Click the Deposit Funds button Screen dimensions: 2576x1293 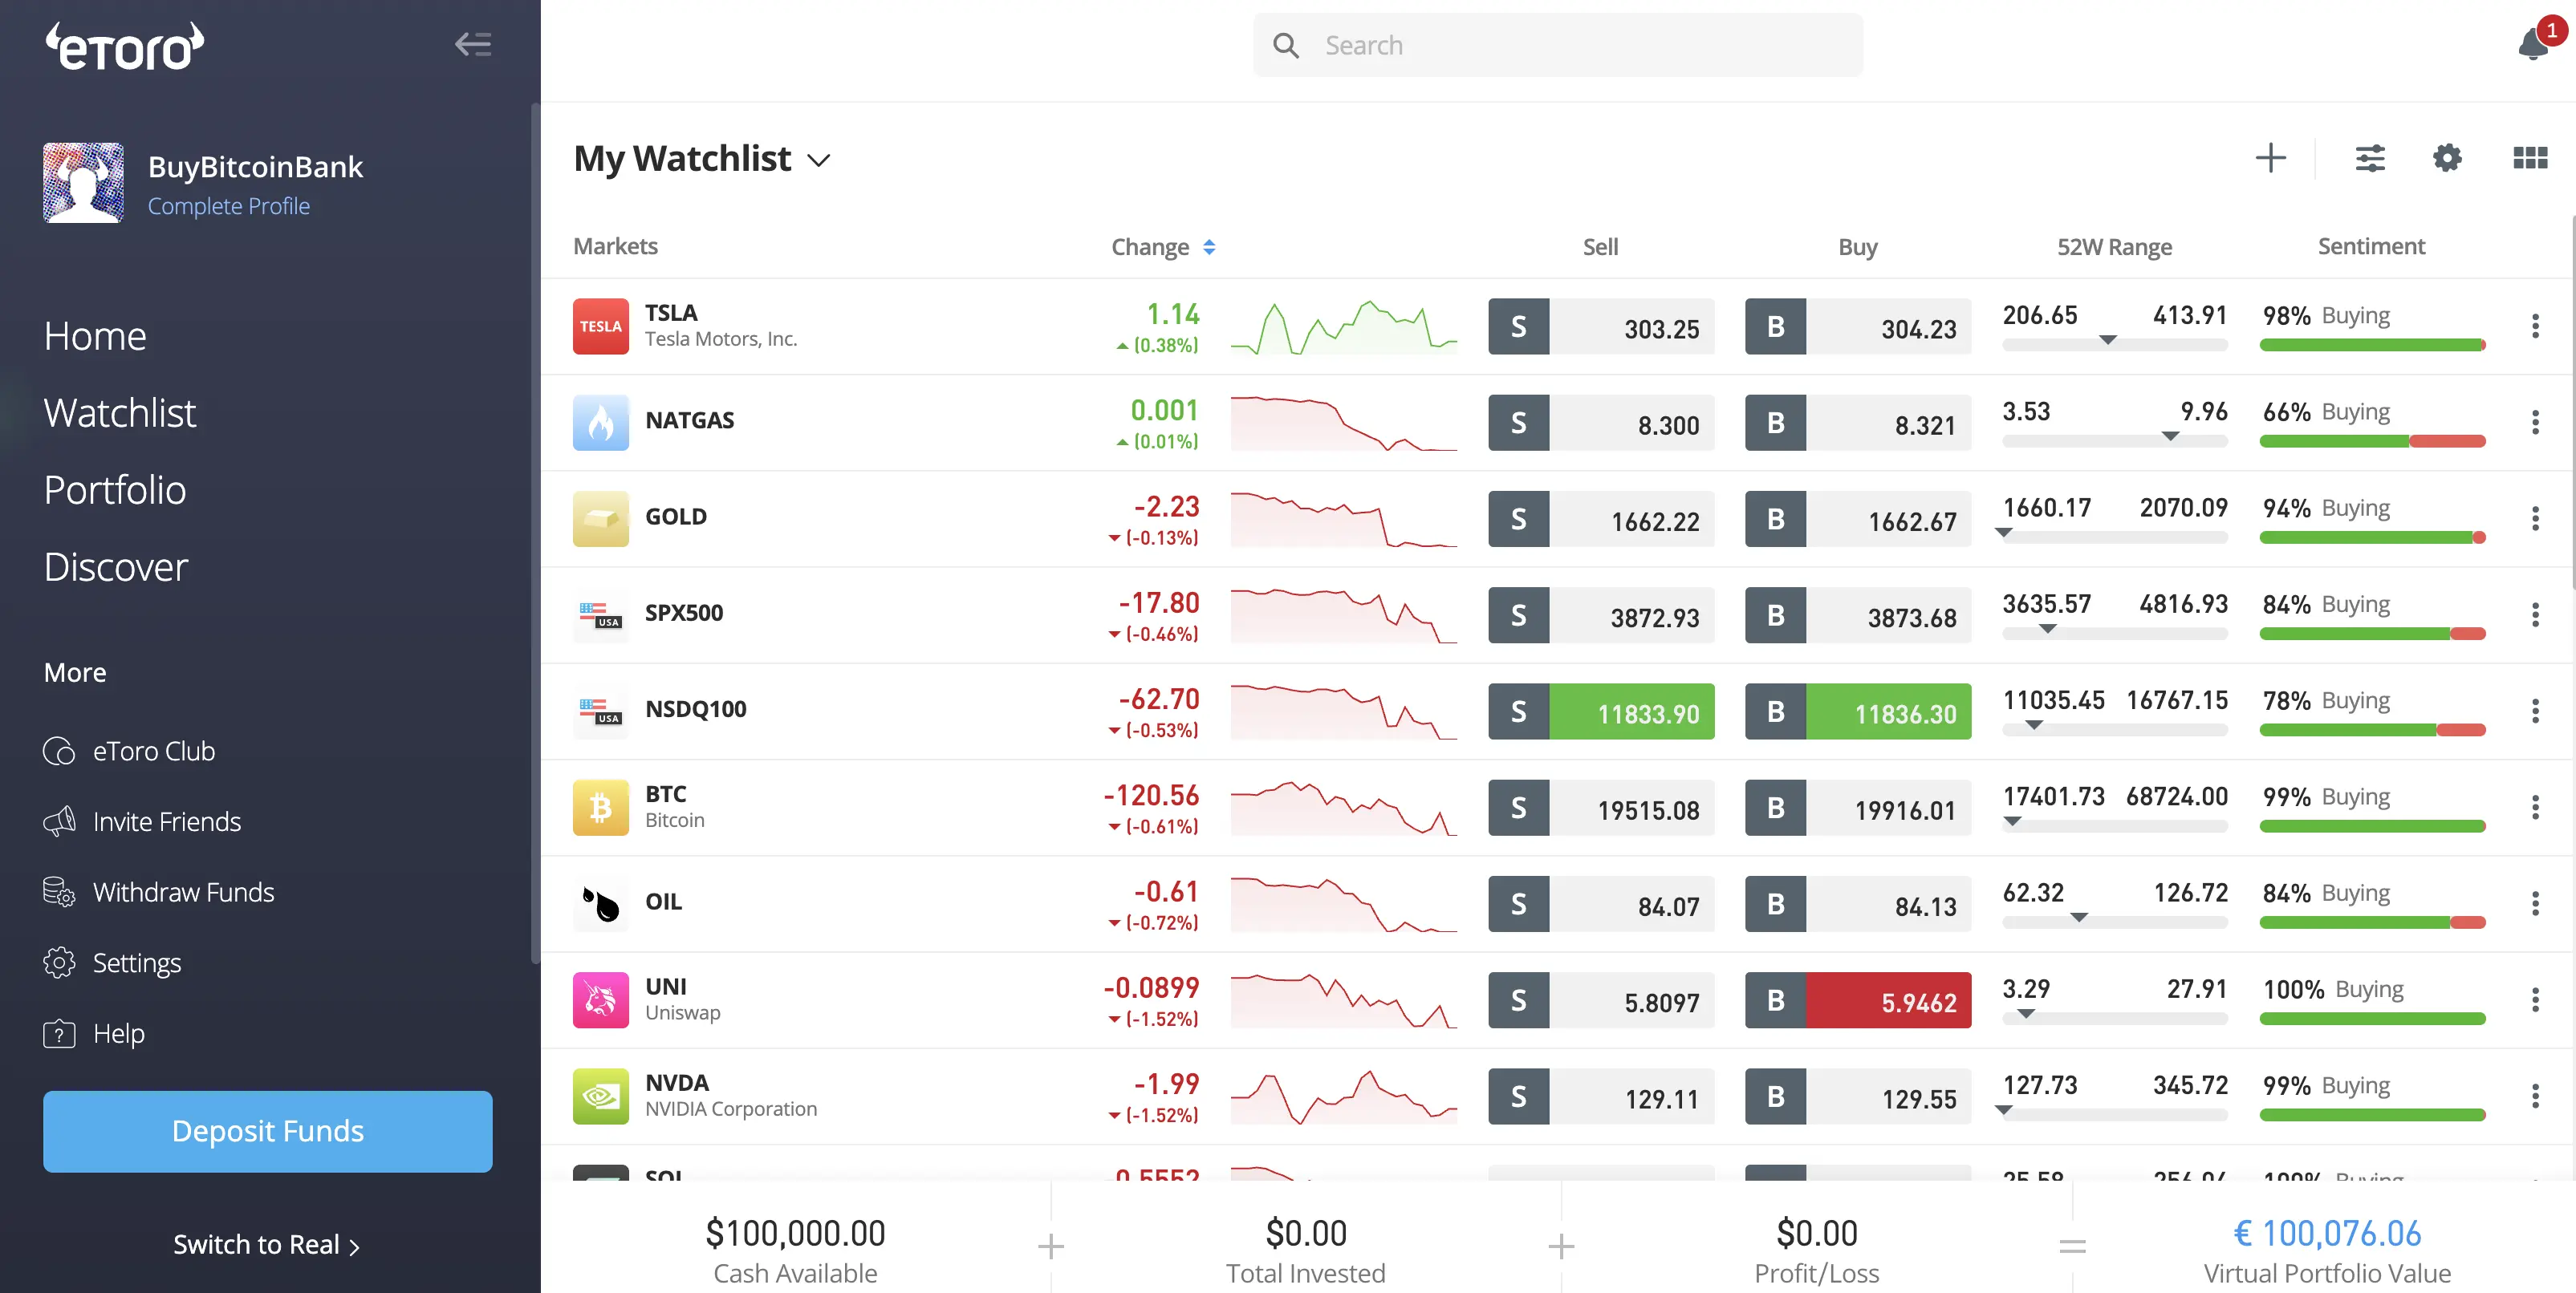[x=268, y=1131]
